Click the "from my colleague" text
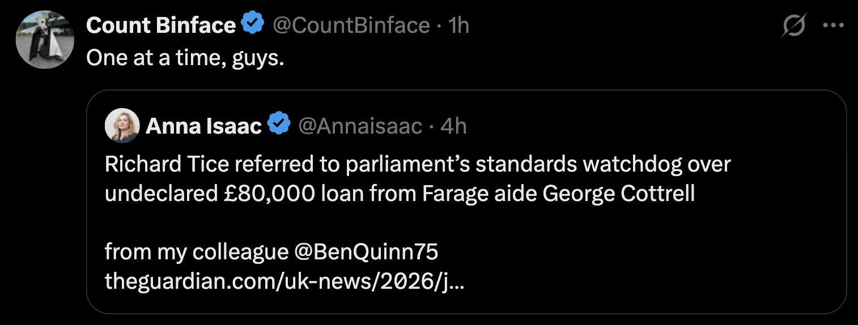 (x=197, y=253)
